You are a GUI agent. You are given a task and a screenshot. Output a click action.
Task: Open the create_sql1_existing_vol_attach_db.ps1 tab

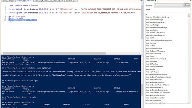pos(49,1)
